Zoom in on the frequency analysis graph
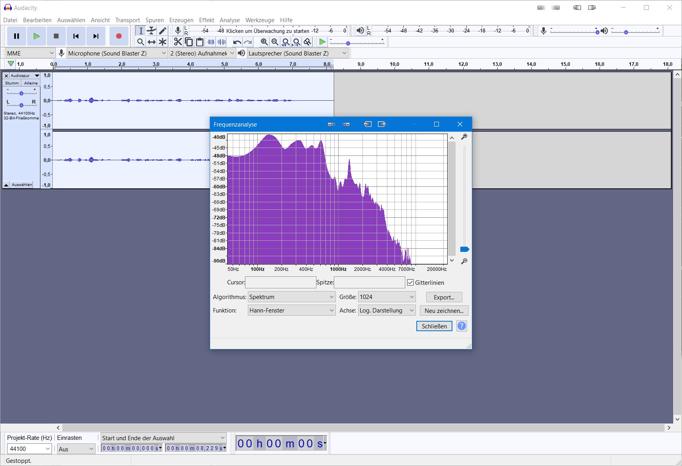The width and height of the screenshot is (682, 466). [x=464, y=137]
